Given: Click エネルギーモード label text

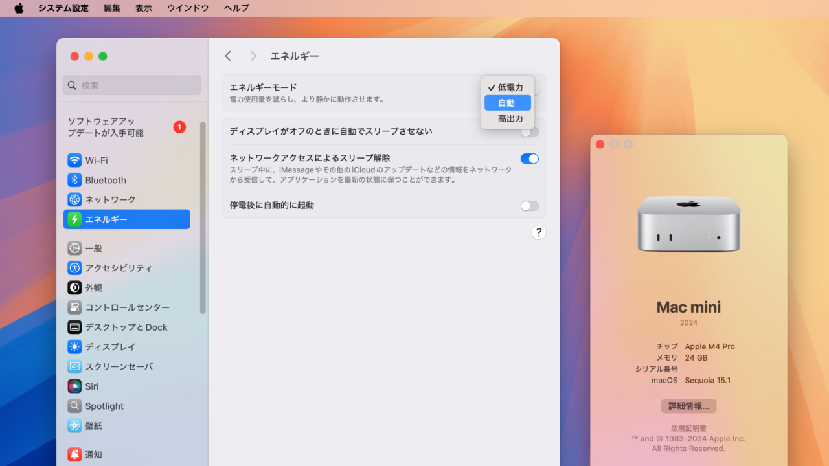Looking at the screenshot, I should pos(264,87).
